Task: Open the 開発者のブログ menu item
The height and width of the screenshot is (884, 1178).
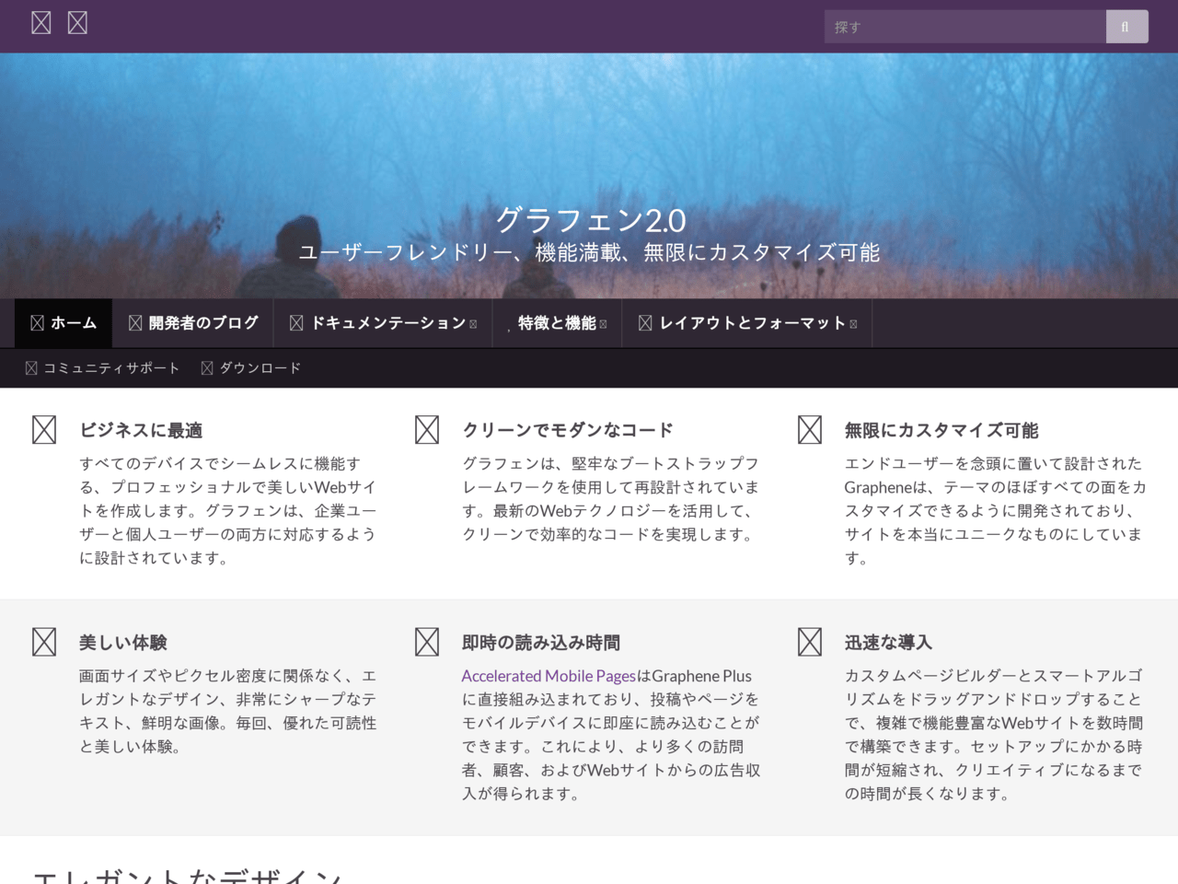Action: 193,323
